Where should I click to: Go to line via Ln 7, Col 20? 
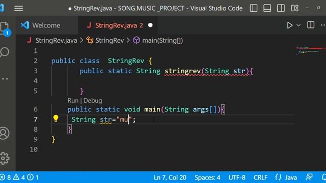coord(170,177)
